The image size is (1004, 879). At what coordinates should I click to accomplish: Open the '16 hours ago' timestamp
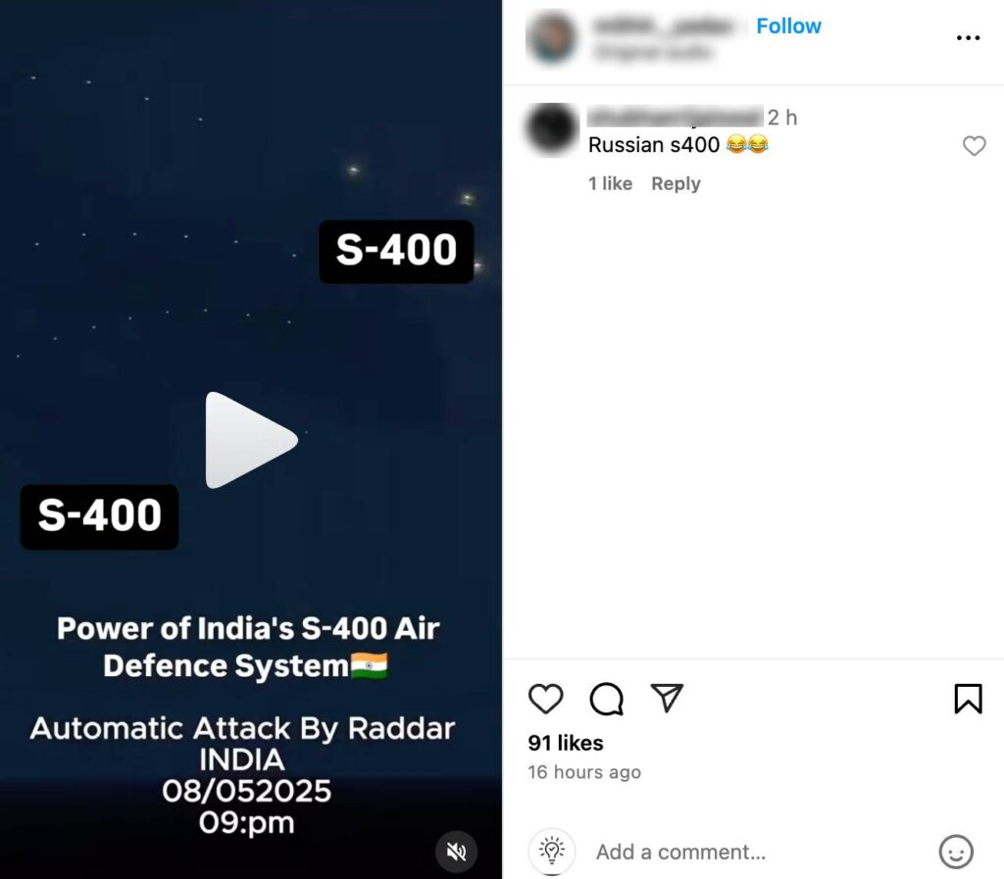click(584, 772)
